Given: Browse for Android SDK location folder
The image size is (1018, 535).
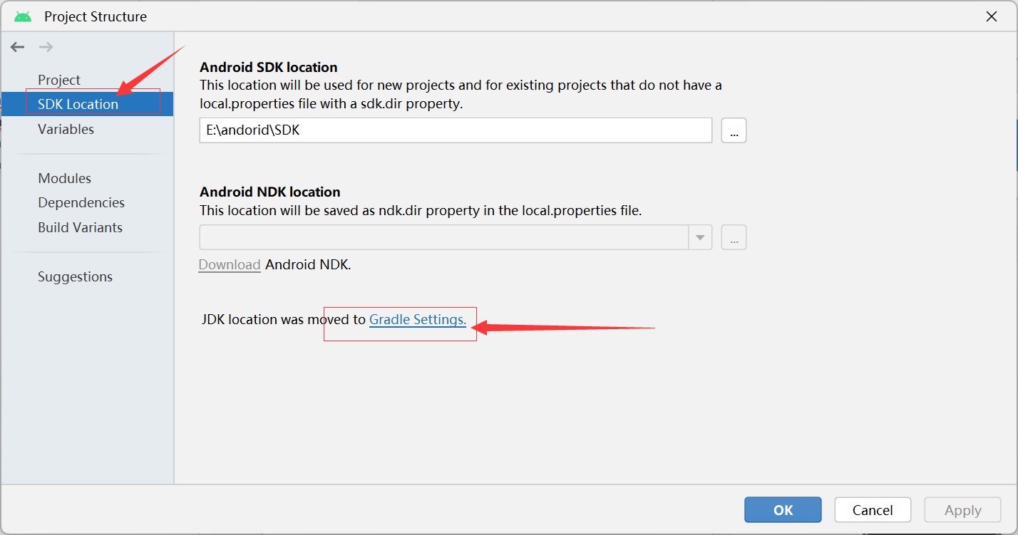Looking at the screenshot, I should [734, 130].
